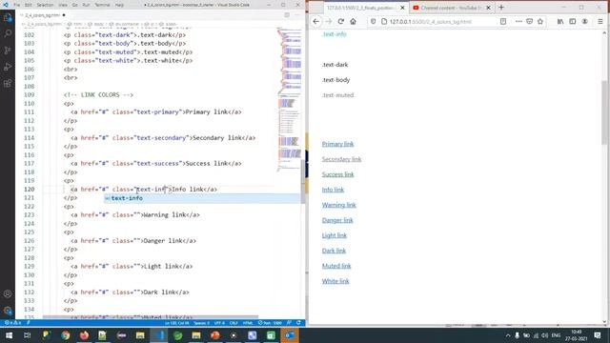
Task: Open the Source Control view
Action: 8,50
